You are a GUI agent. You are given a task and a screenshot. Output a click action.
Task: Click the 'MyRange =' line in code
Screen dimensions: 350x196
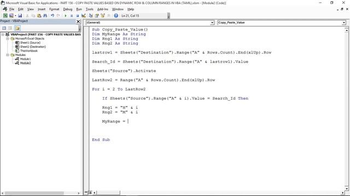tap(114, 121)
